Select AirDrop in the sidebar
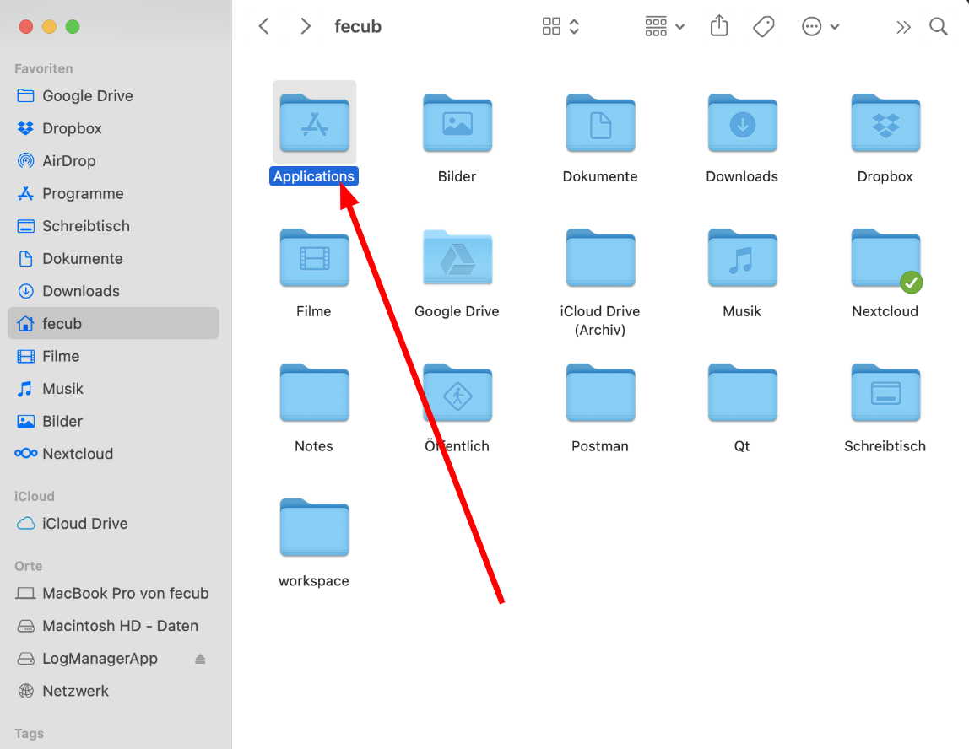Screen dimensions: 969x749 [69, 161]
